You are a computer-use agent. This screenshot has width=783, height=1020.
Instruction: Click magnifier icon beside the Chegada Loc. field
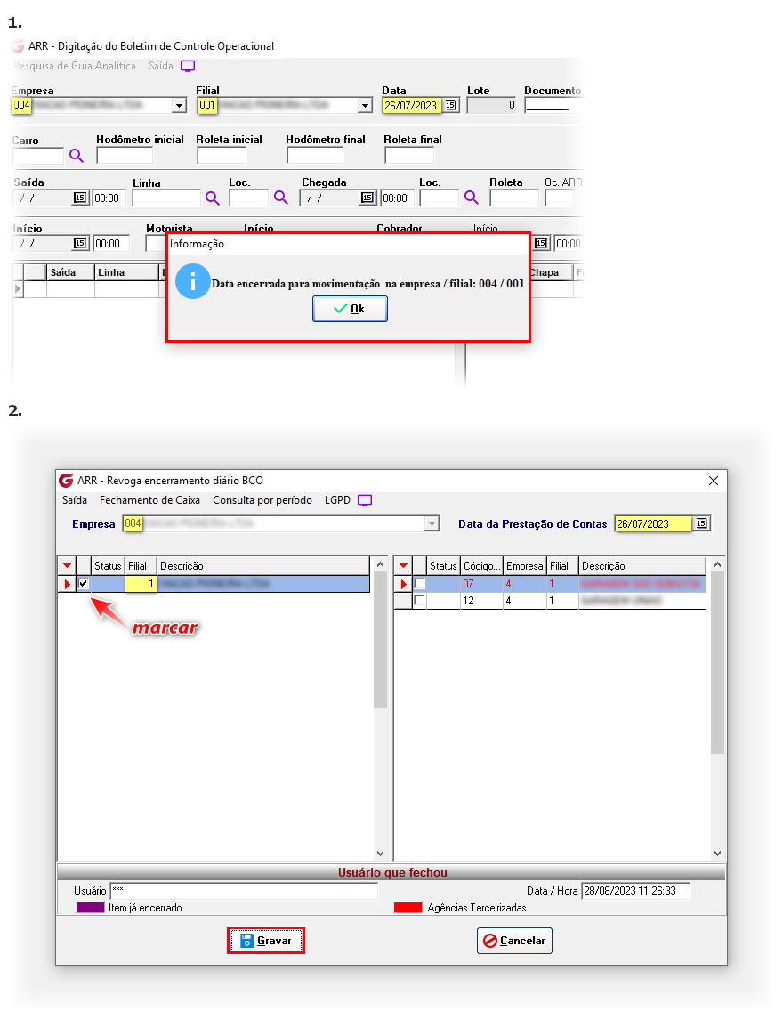point(471,198)
